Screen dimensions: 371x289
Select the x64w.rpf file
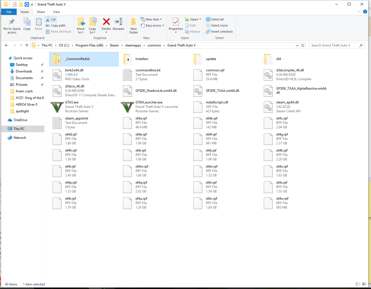[x=276, y=203]
